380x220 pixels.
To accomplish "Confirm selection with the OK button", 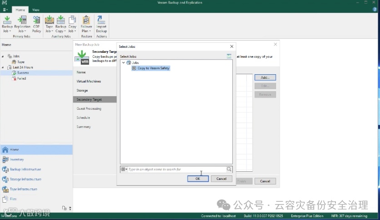I will (198, 179).
